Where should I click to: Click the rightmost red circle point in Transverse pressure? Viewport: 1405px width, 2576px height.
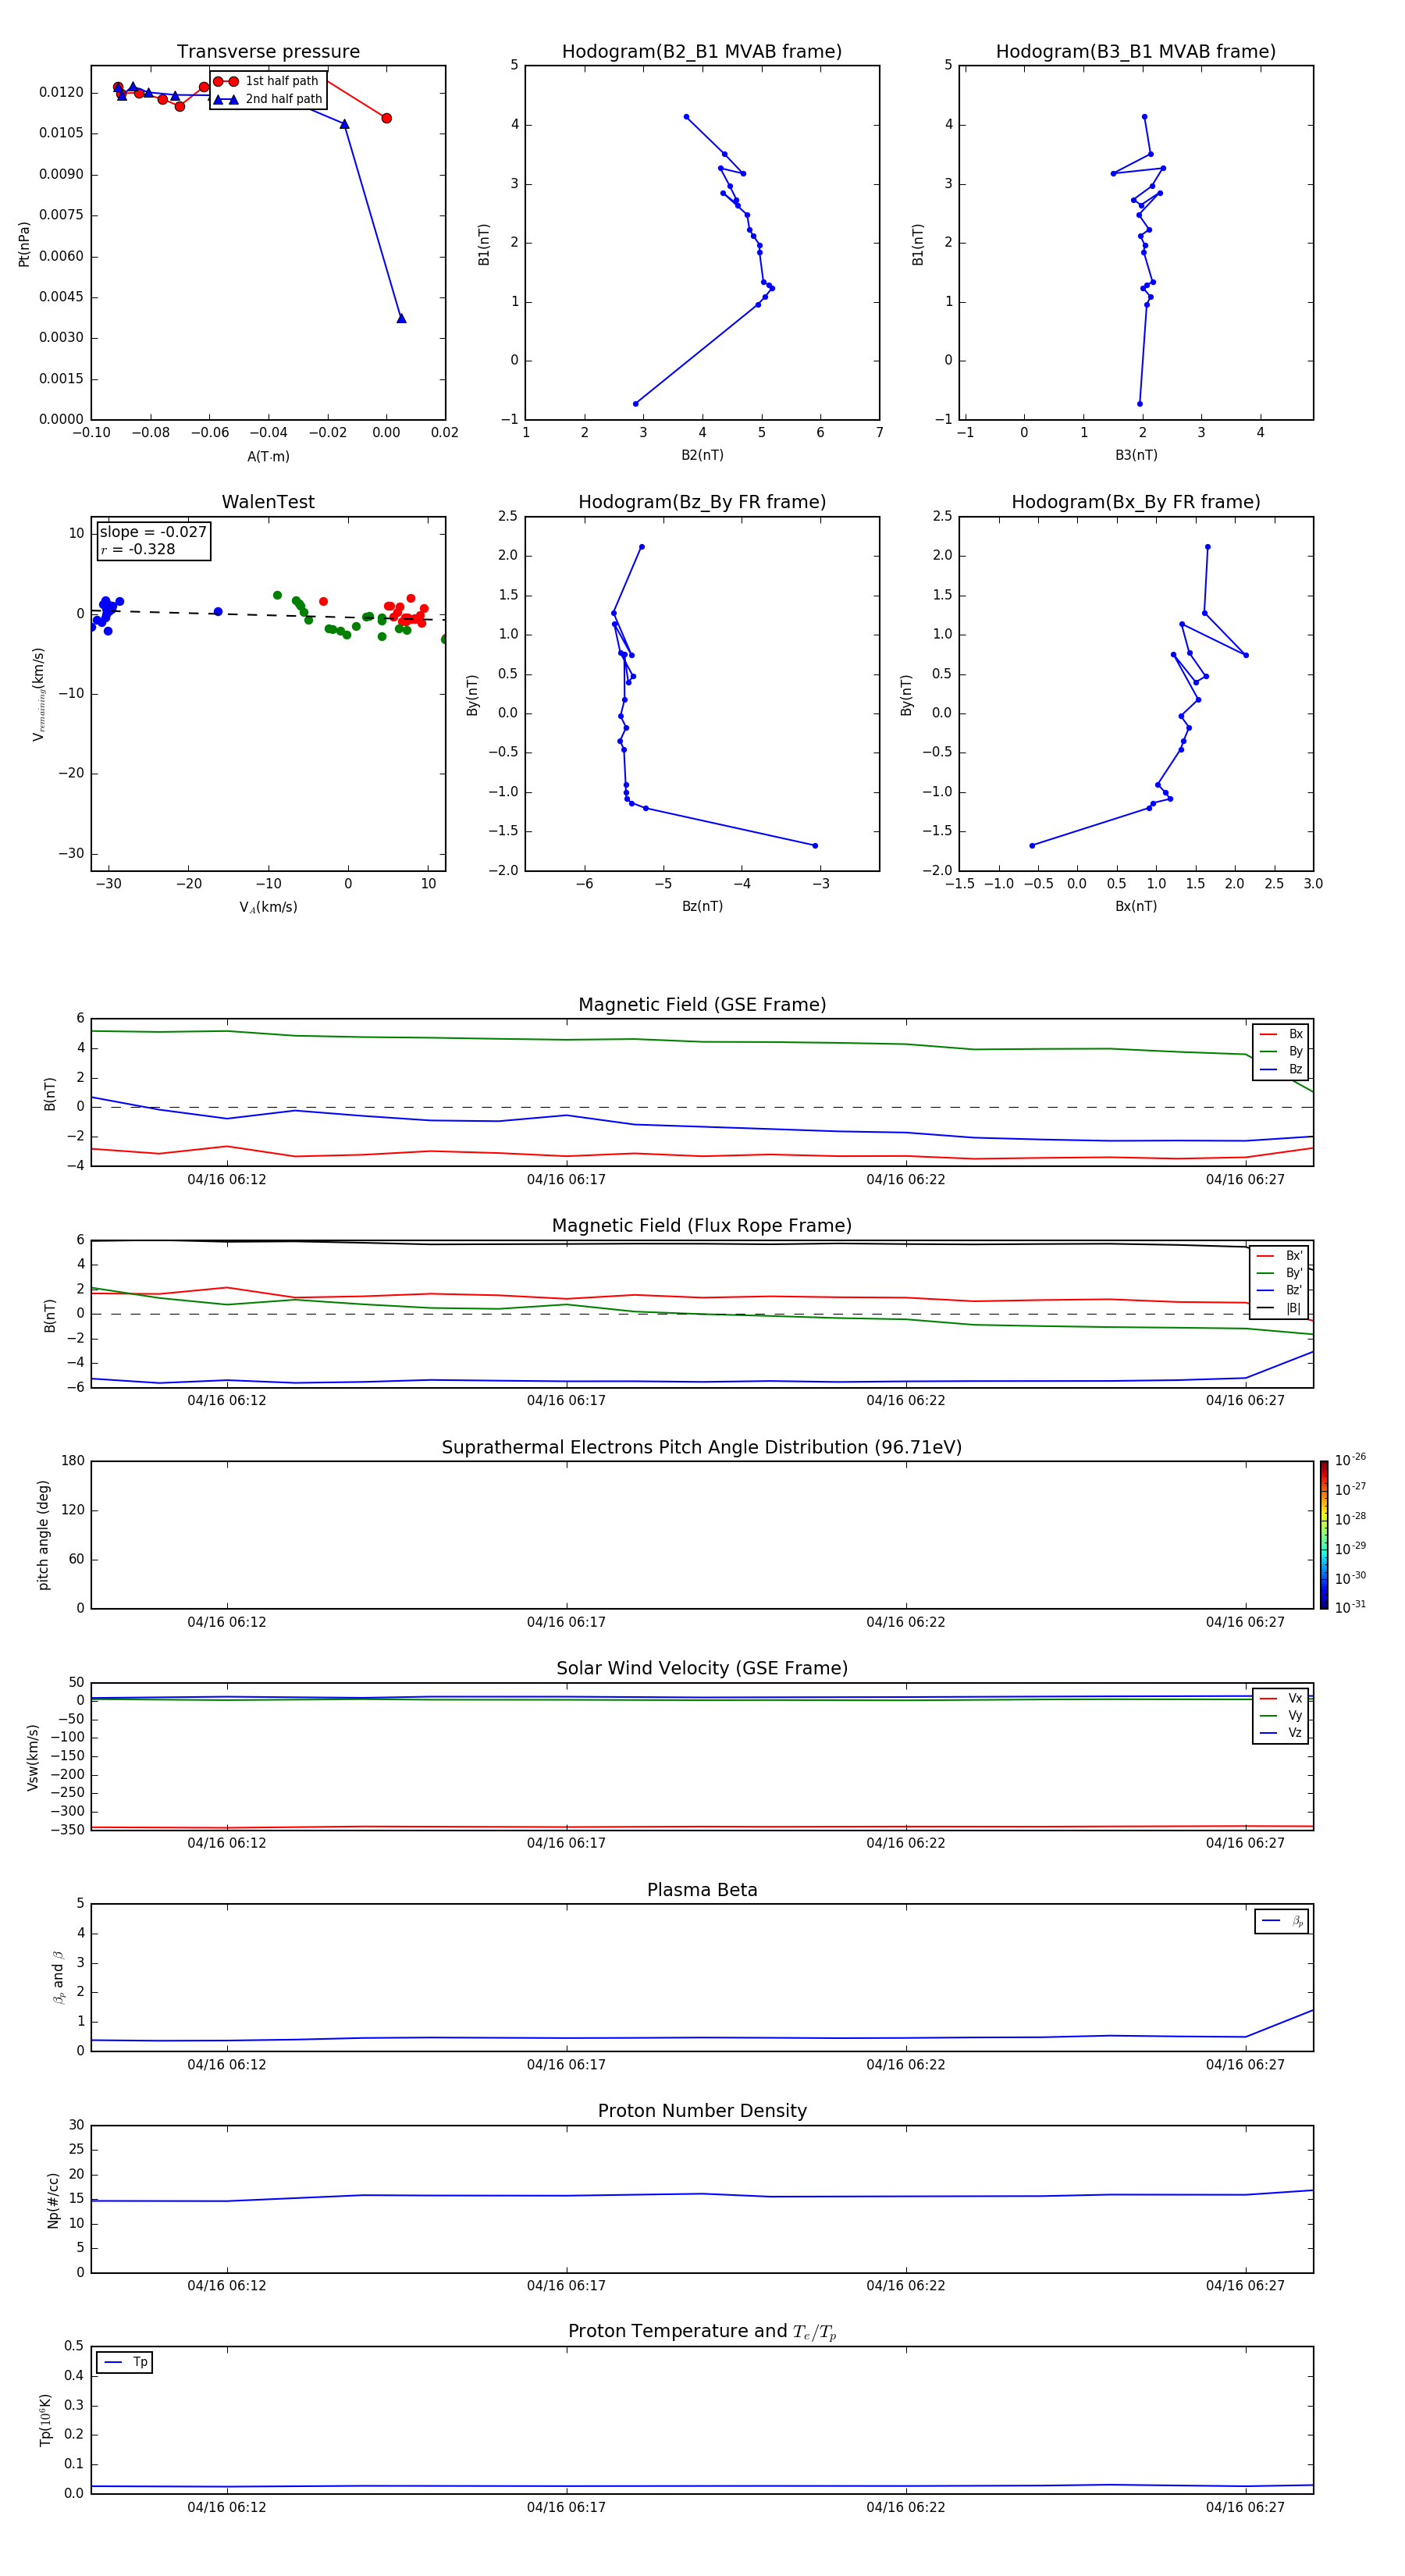386,118
